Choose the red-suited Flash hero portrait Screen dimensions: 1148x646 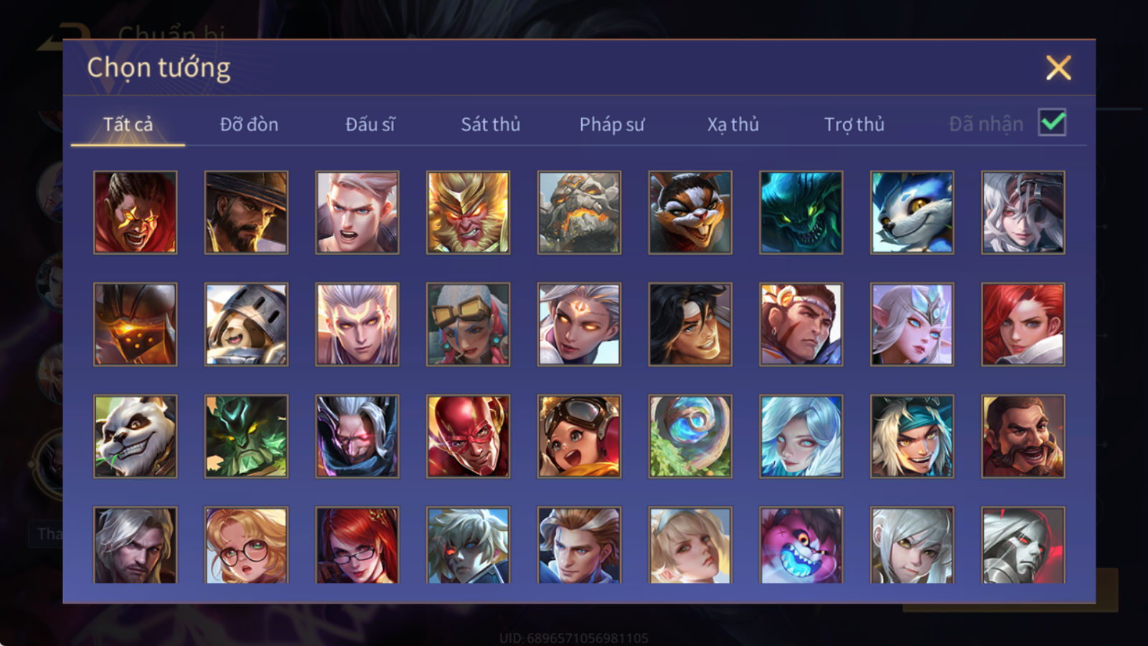click(468, 436)
